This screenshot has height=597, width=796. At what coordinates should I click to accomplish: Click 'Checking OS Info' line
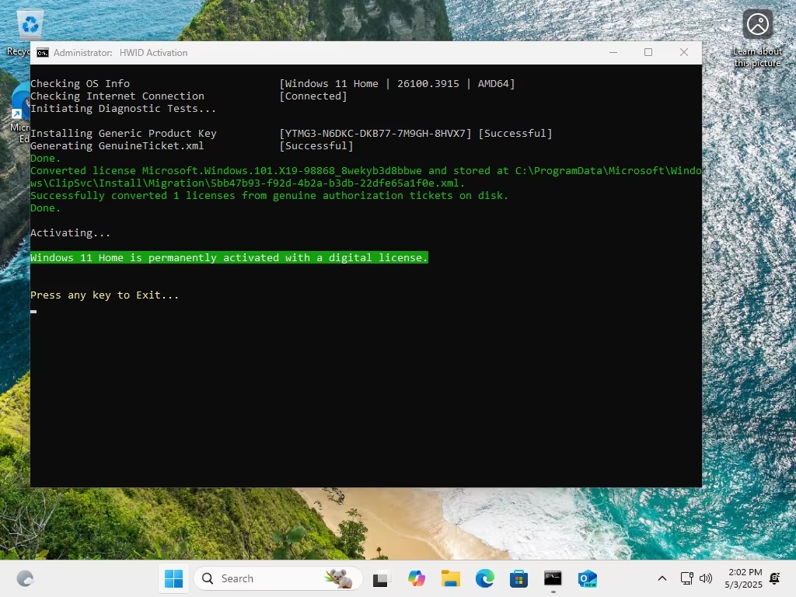80,84
